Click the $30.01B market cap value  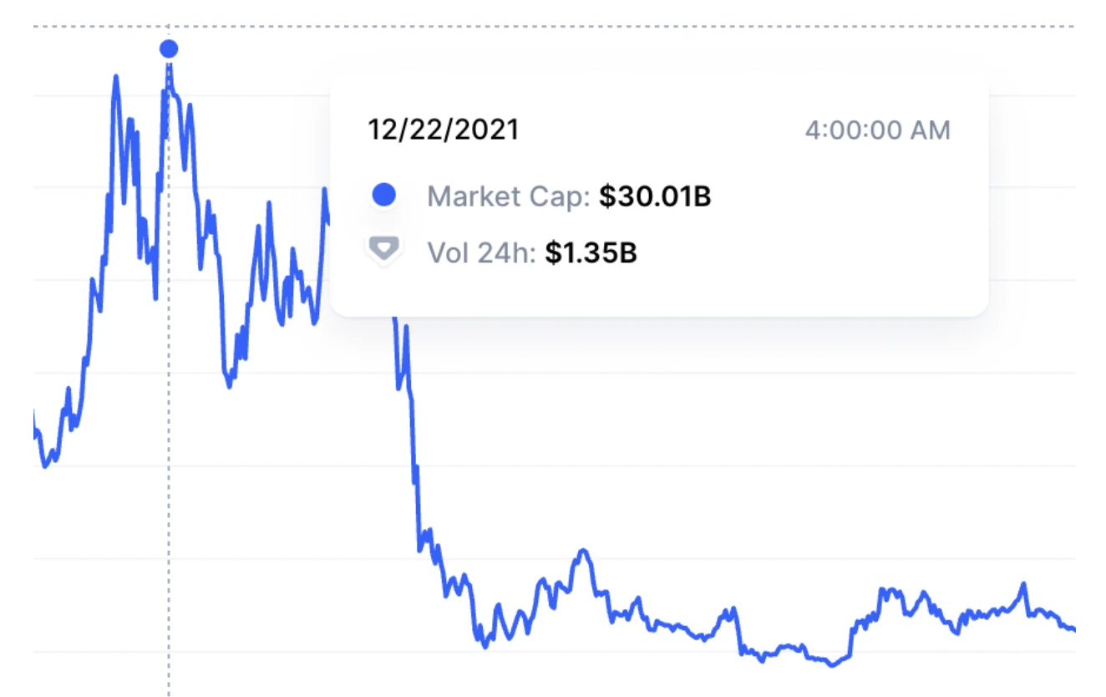(x=655, y=198)
